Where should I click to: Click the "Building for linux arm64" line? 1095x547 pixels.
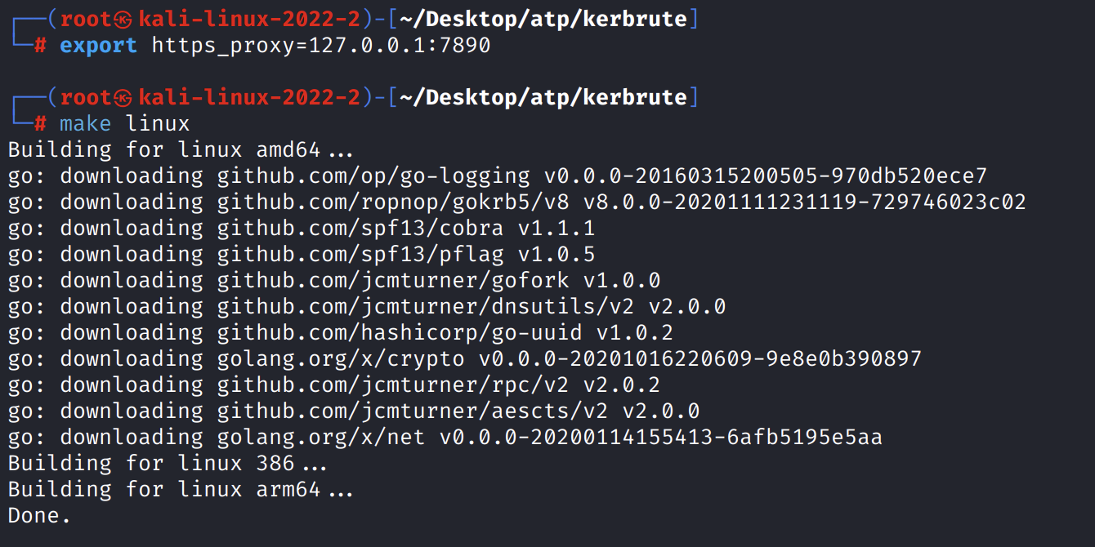[180, 489]
